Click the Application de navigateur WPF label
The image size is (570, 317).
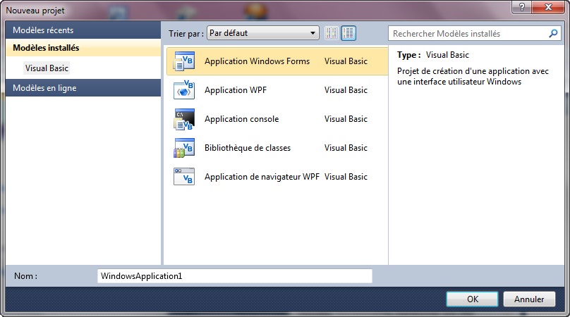click(x=262, y=177)
